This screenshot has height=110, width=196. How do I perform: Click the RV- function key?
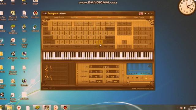(112, 24)
